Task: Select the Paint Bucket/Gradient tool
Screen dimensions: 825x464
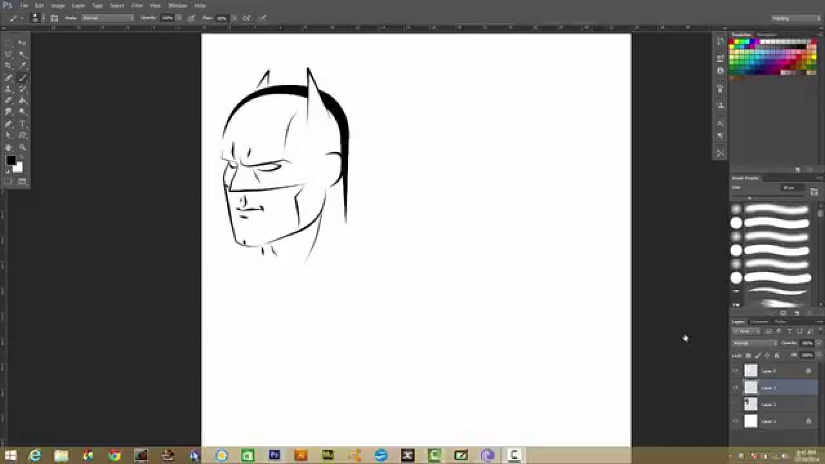Action: 23,101
